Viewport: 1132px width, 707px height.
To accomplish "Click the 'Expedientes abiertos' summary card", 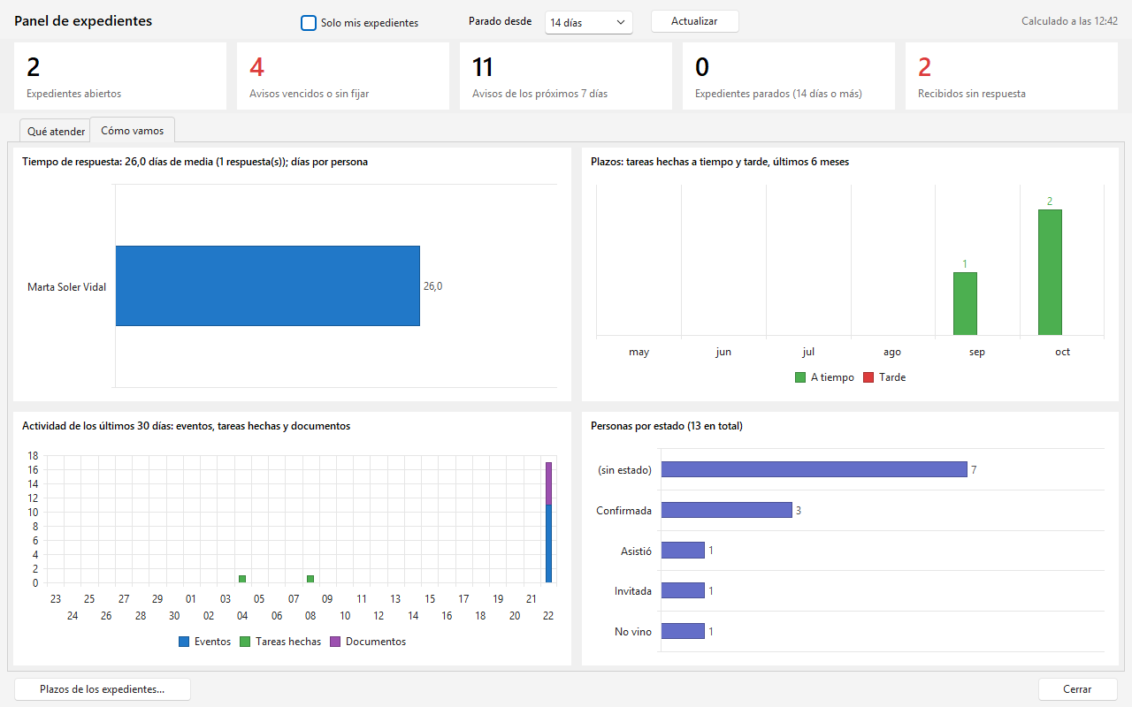I will point(120,76).
